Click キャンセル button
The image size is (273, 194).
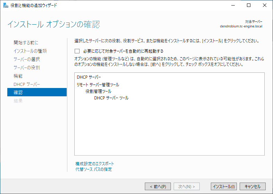(253, 186)
